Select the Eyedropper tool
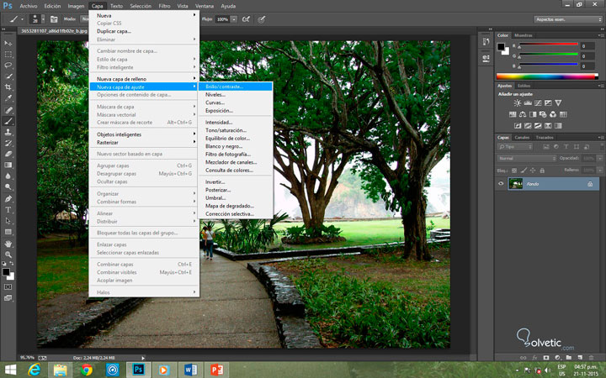Screen dimensions: 606x378 [x=8, y=98]
